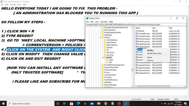Open File Explorer from the taskbar
The image size is (189, 106).
click(99, 103)
